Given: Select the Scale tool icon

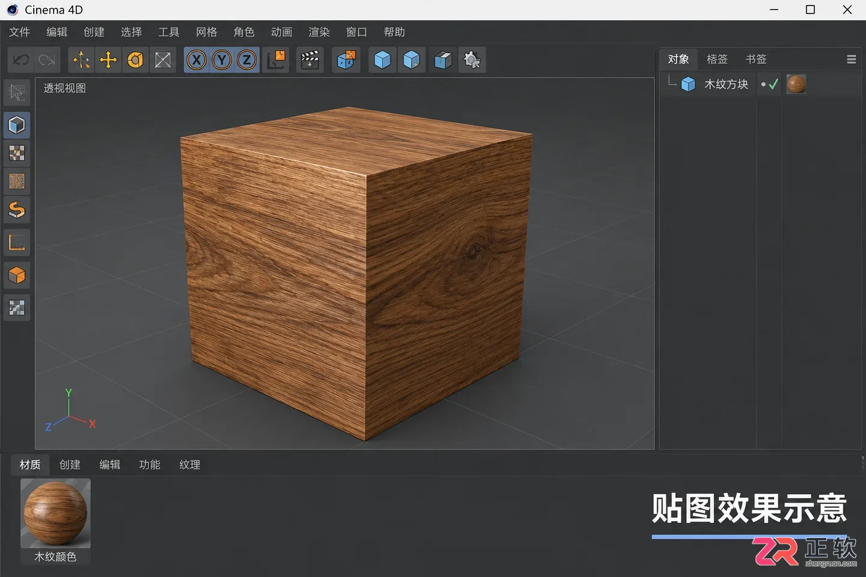Looking at the screenshot, I should [163, 60].
